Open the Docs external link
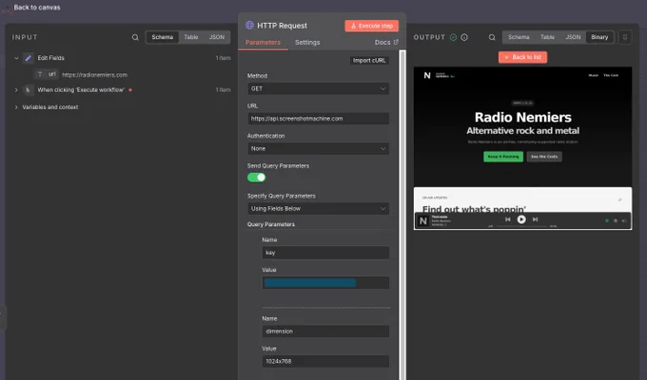The image size is (647, 380). (386, 43)
